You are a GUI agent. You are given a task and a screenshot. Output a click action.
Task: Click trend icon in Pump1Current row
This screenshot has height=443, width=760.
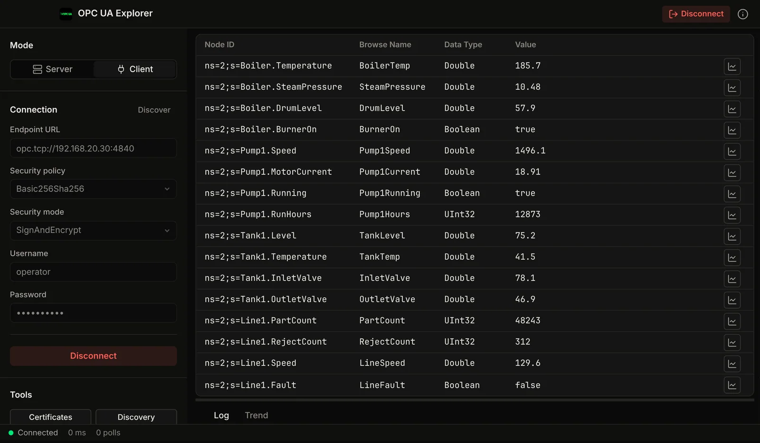(732, 173)
